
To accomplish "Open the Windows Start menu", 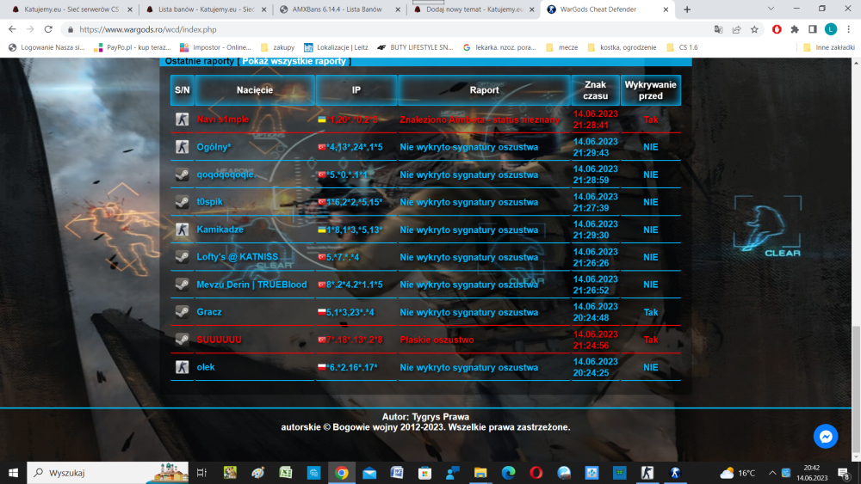I will point(13,473).
